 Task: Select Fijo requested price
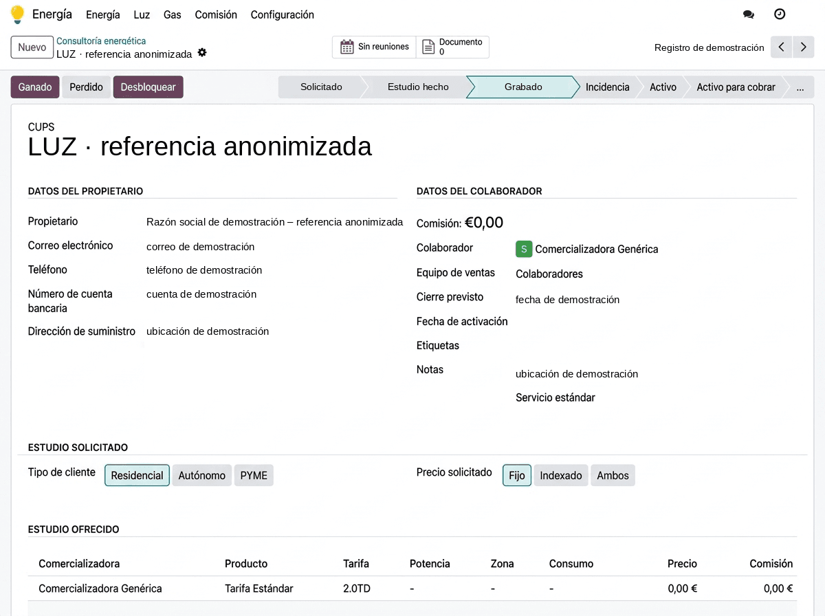[517, 475]
